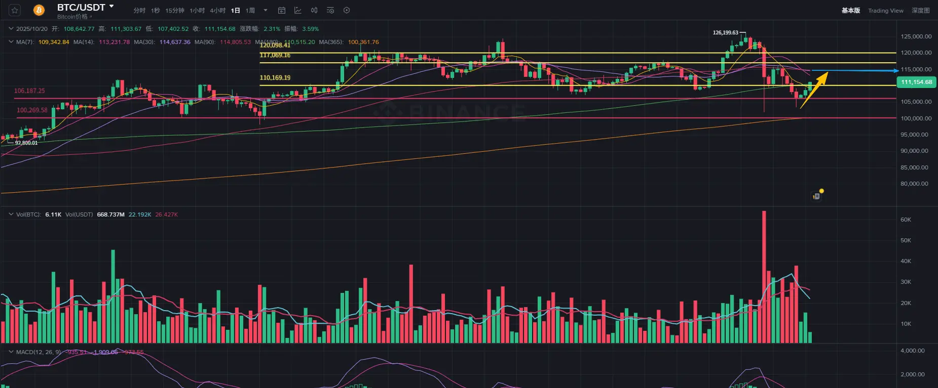Open the hexagon chart settings icon
Image resolution: width=938 pixels, height=388 pixels.
point(347,10)
